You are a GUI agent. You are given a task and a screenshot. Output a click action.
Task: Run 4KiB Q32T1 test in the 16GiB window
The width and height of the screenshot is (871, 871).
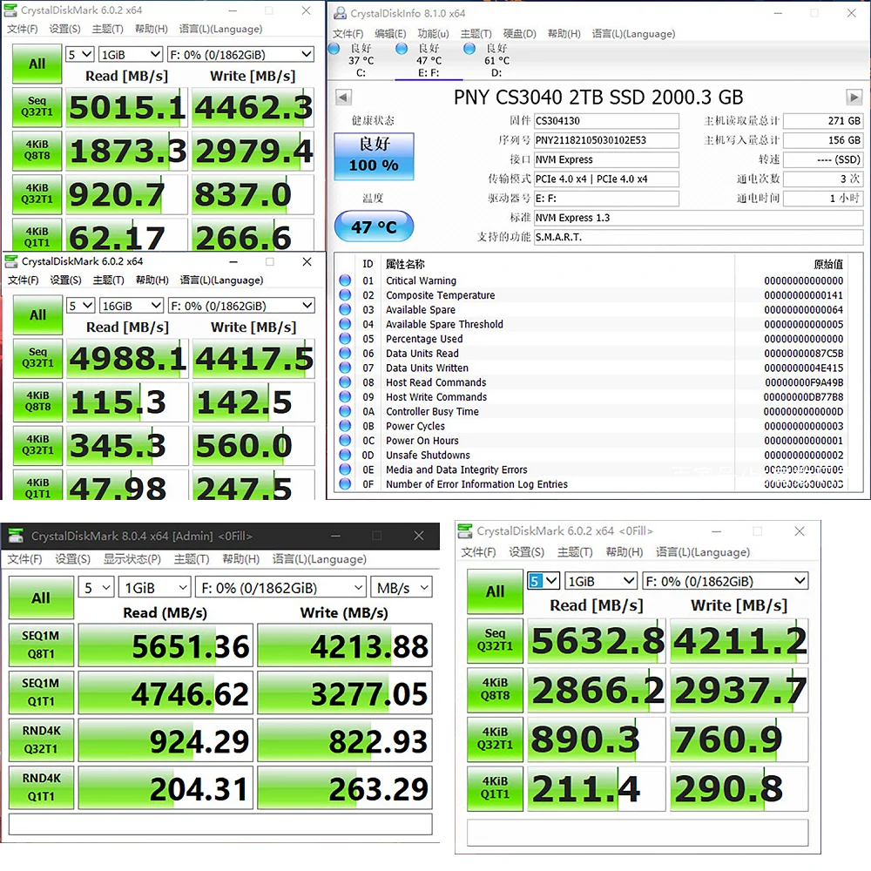[x=37, y=444]
